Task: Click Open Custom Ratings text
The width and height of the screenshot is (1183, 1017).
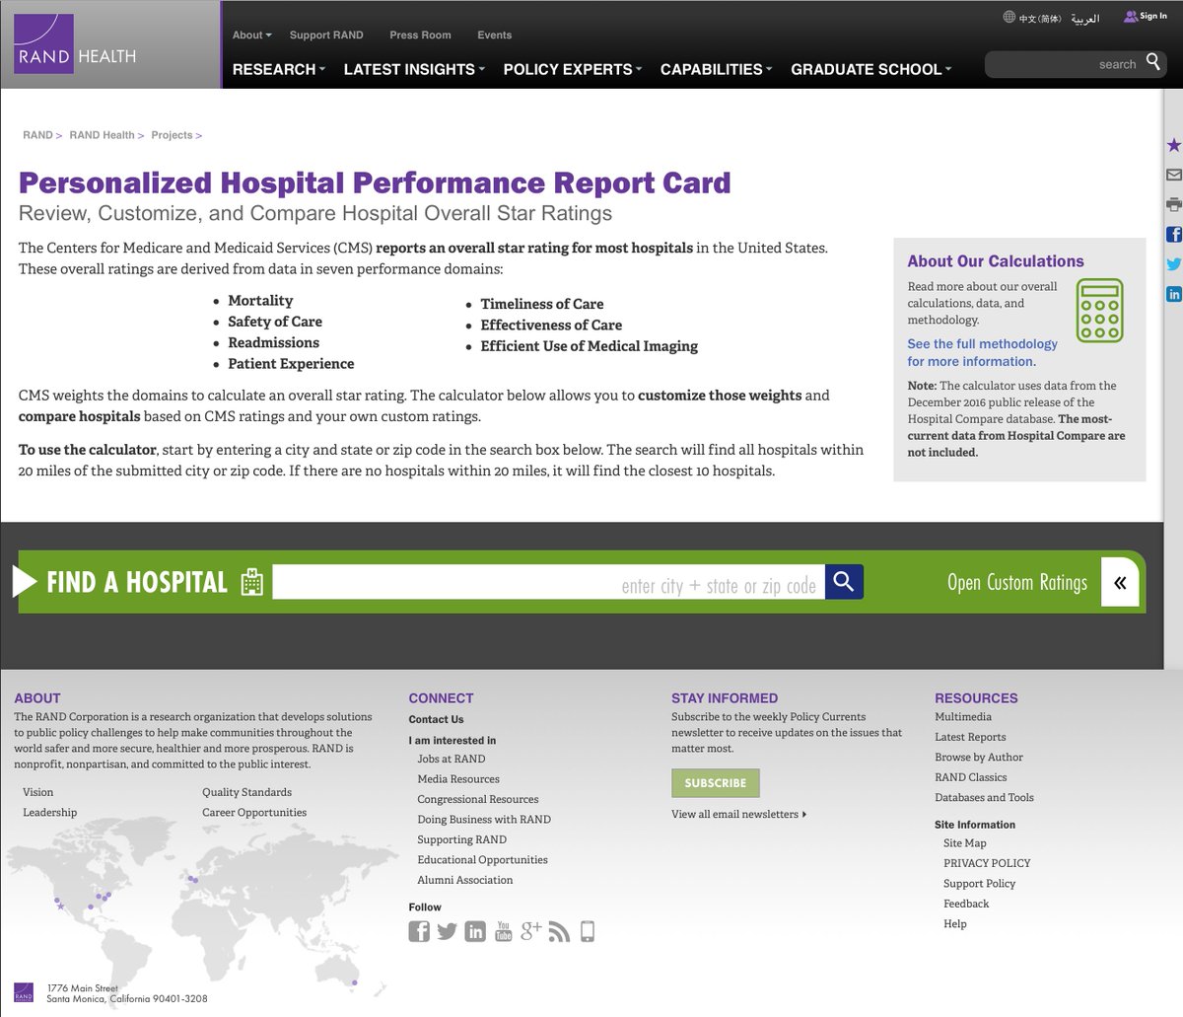Action: (1017, 583)
